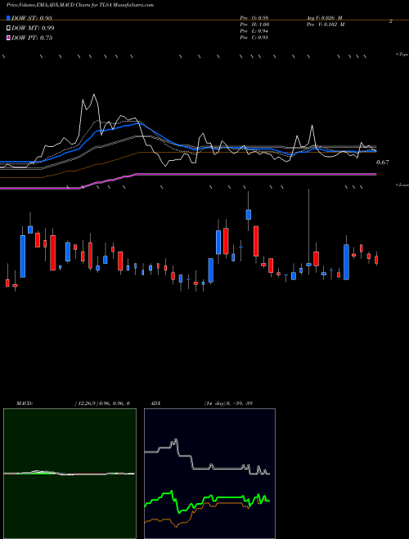409x539 pixels.
Task: Click the MACD: panel heading
Action: click(24, 403)
